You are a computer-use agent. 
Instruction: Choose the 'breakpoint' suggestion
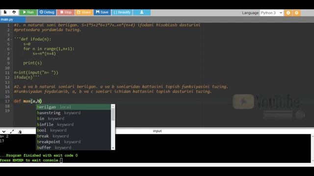click(73, 142)
